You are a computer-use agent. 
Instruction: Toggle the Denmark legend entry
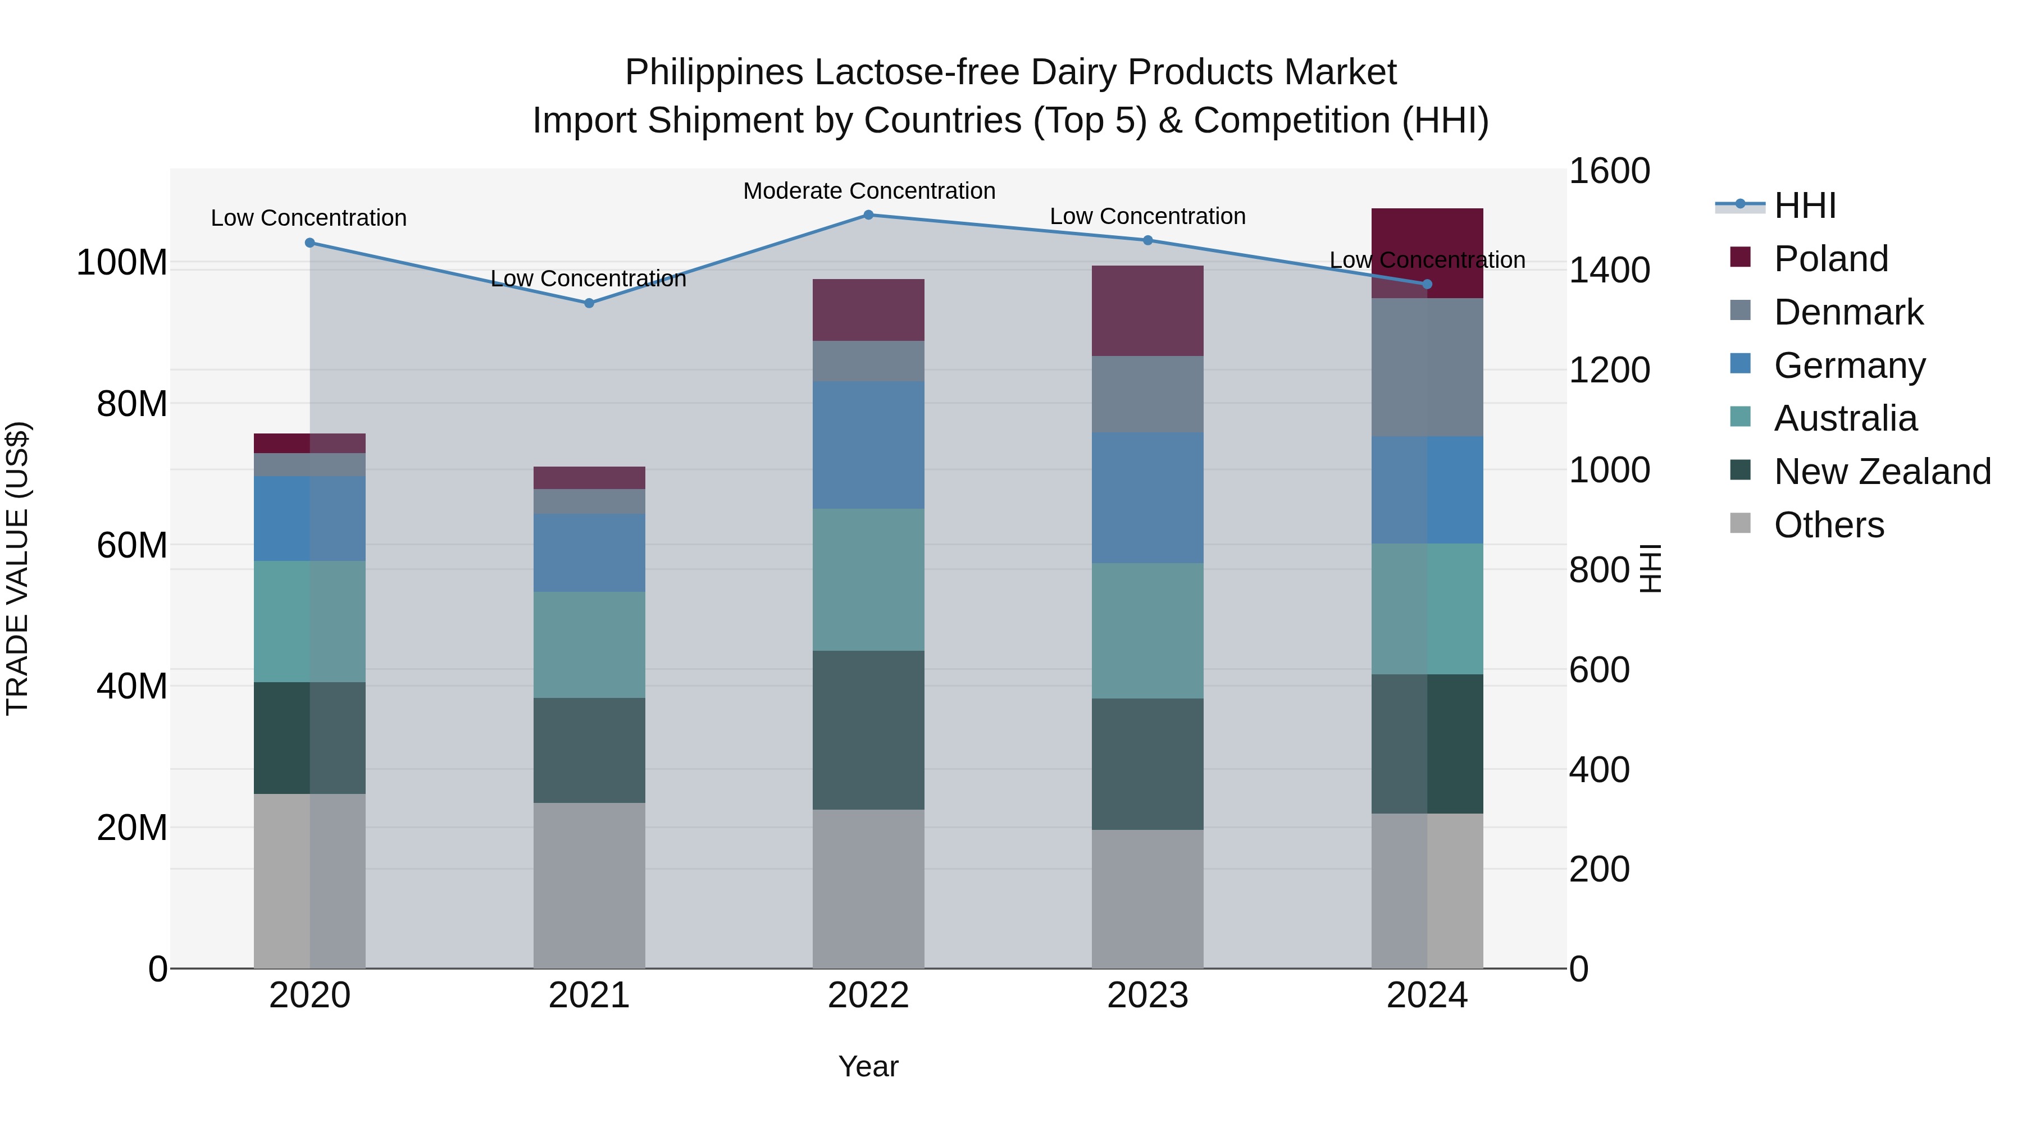(x=1826, y=312)
